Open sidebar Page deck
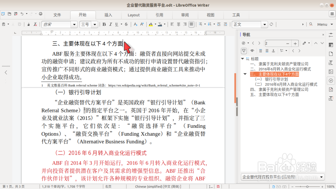This screenshot has height=189, width=336. point(331,54)
